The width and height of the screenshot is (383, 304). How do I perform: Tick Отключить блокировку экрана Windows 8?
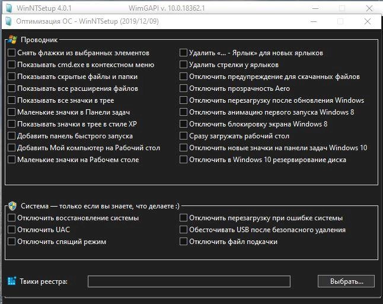pos(183,123)
